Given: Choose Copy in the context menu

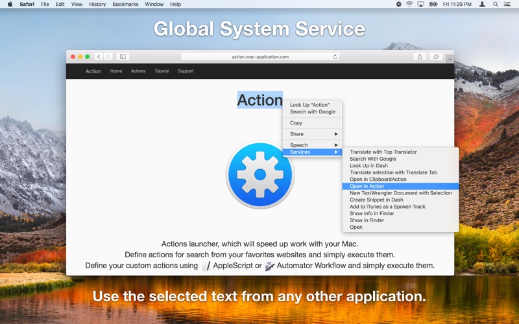Looking at the screenshot, I should tap(313, 123).
